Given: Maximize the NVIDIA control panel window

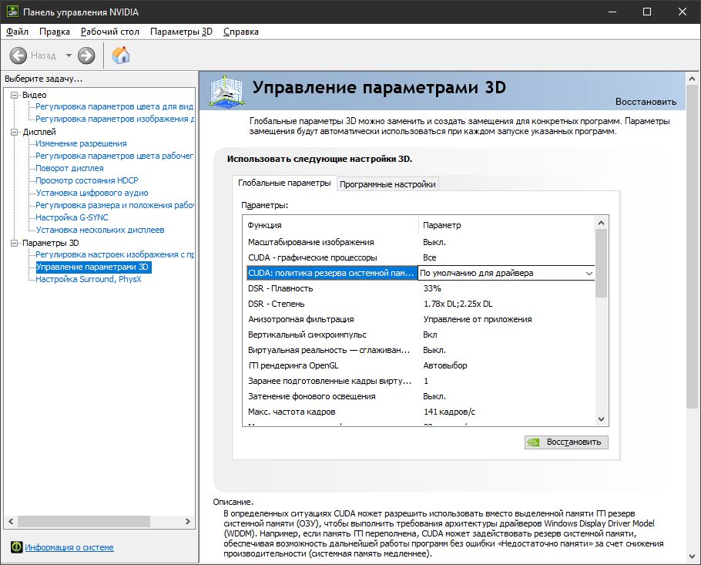Looking at the screenshot, I should point(647,12).
